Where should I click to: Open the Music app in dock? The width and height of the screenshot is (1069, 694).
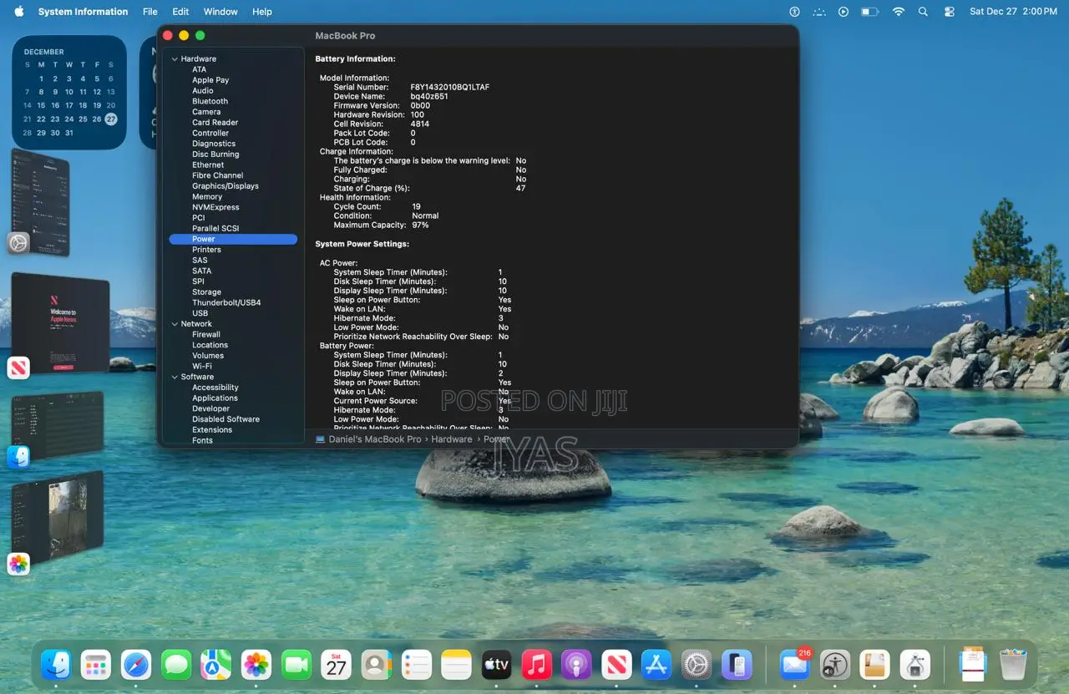[536, 665]
